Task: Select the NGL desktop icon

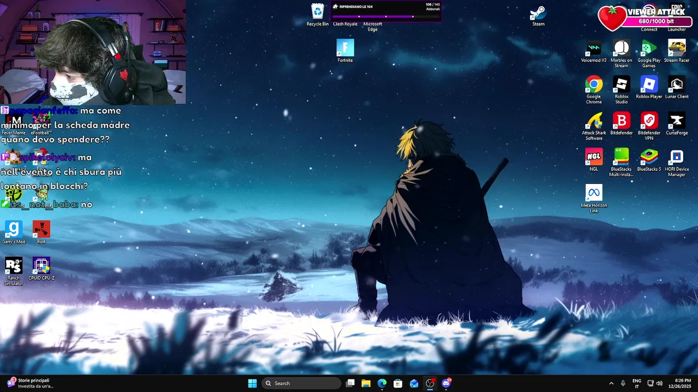Action: tap(594, 160)
